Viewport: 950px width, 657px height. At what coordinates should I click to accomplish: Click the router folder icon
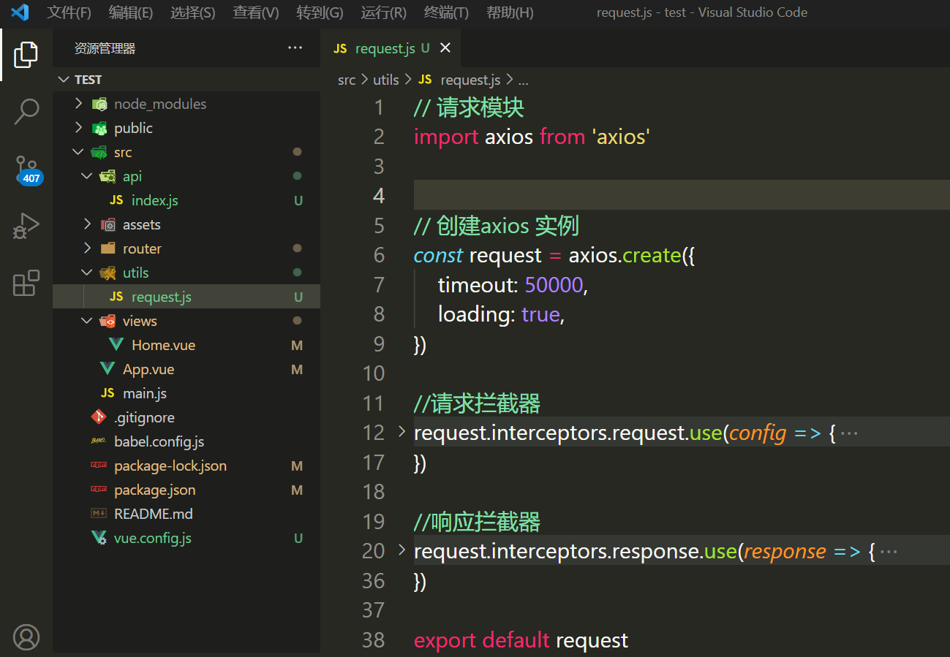[x=108, y=248]
